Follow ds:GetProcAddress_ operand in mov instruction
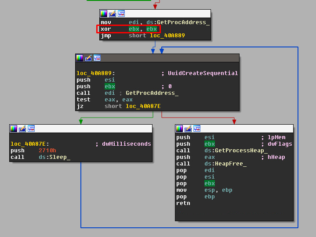Screen dimensions: 316x237 [x=178, y=22]
